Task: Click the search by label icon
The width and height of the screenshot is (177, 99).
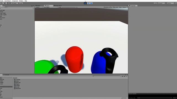Action: 124,76
